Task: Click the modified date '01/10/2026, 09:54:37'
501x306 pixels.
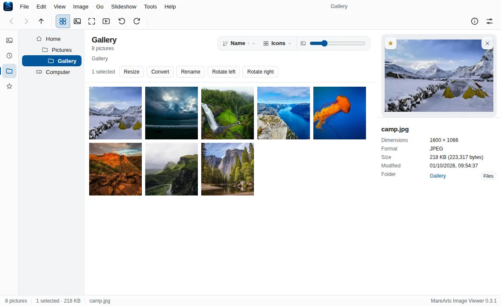Action: (454, 166)
